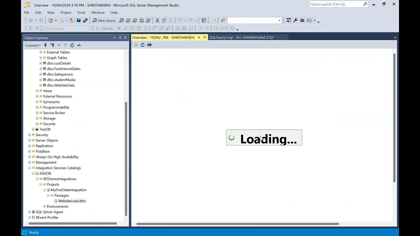Select the Environments folder
Viewport: 420px width, 236px height.
click(x=57, y=206)
